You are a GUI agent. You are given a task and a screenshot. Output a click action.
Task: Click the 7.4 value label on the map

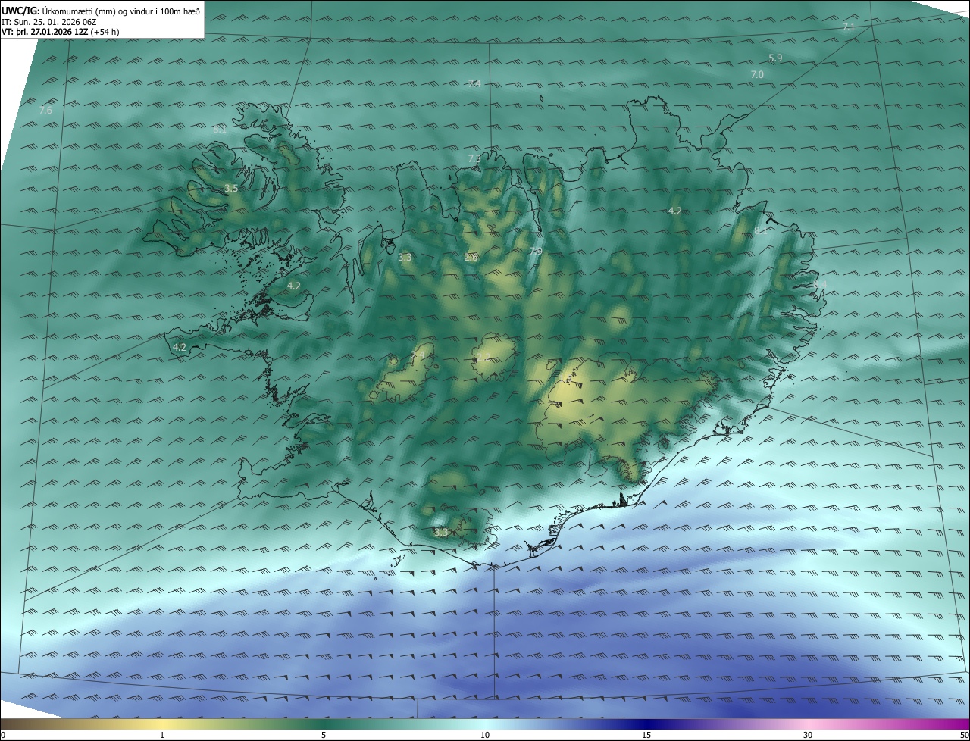point(474,84)
